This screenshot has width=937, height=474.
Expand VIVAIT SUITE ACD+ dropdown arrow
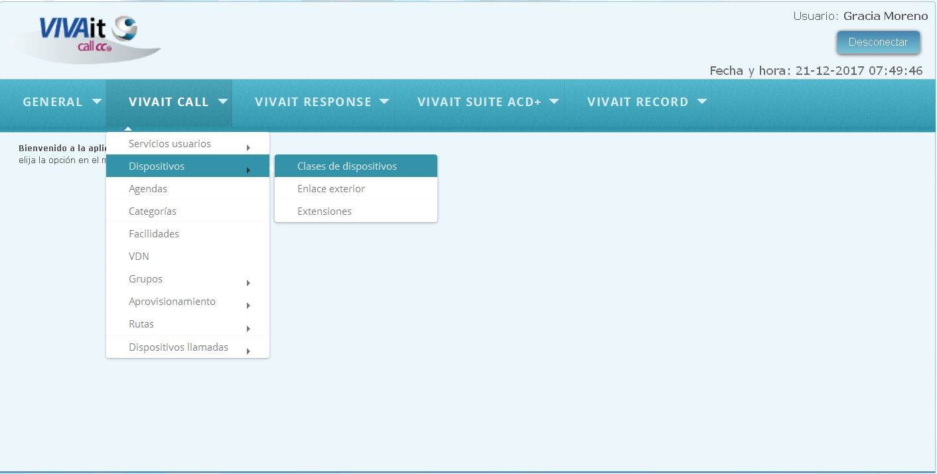[554, 101]
